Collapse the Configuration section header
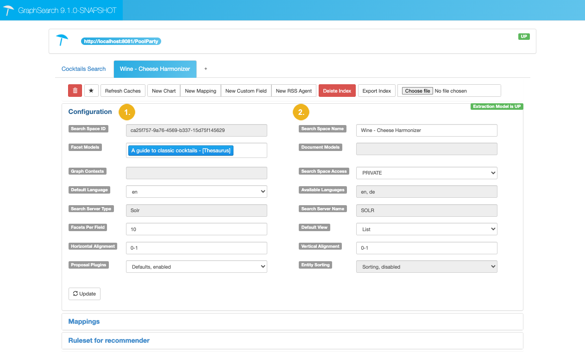 click(x=90, y=112)
